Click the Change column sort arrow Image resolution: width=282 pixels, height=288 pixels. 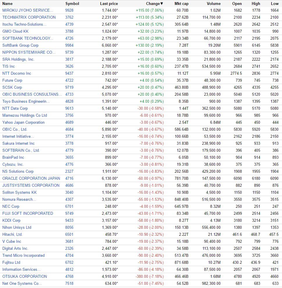pyautogui.click(x=162, y=4)
